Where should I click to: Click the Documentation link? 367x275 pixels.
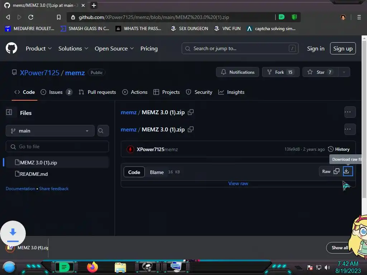coord(20,188)
